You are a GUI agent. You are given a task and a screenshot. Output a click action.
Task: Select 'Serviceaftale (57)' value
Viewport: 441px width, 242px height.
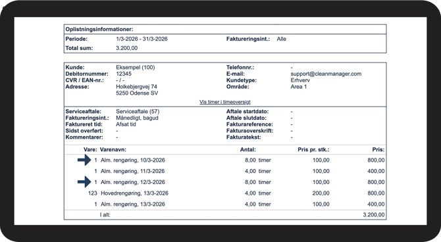[x=138, y=112]
